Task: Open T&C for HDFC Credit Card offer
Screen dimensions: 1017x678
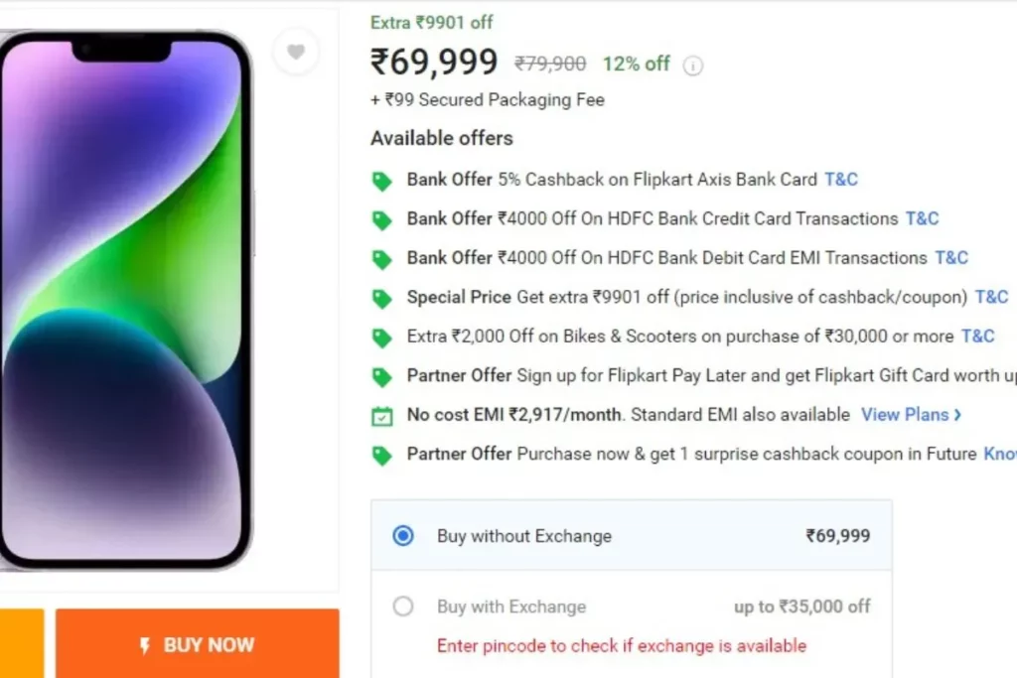Action: [x=922, y=219]
